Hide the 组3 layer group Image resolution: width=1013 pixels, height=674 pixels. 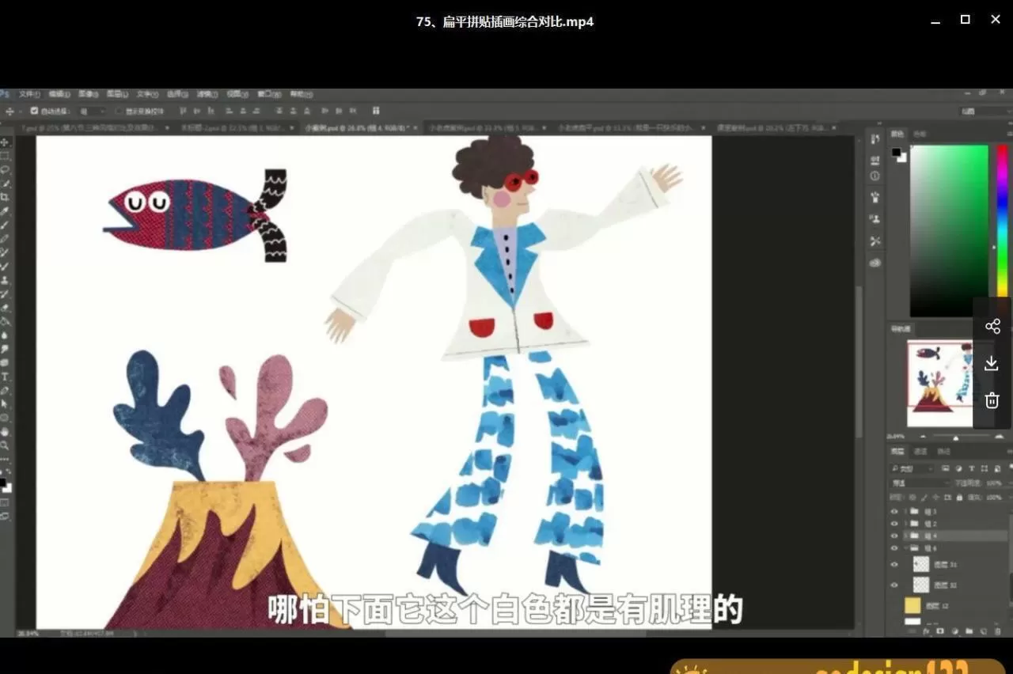[894, 511]
